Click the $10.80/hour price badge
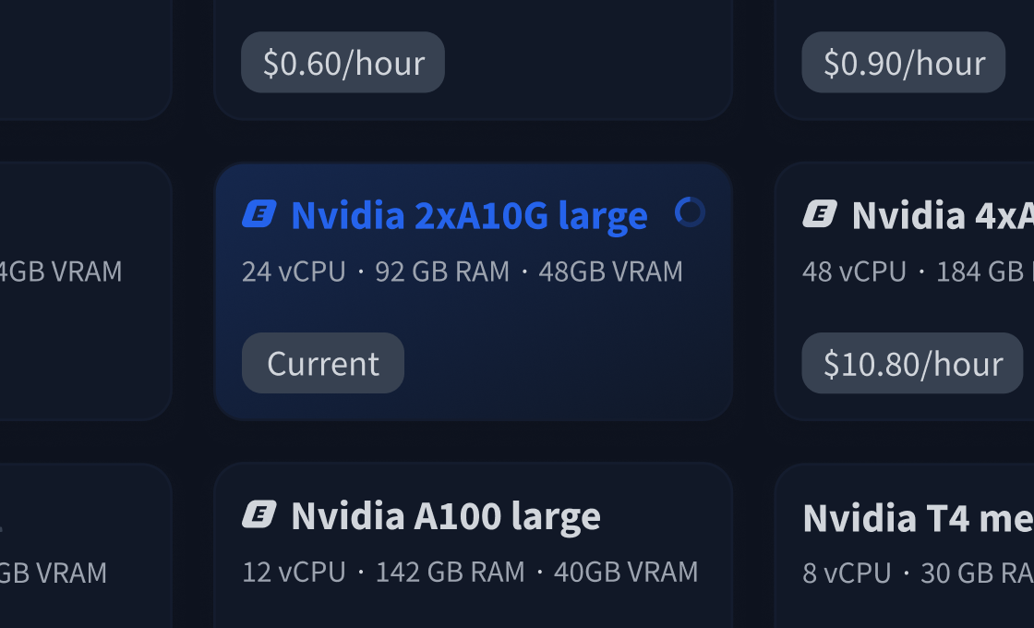Screen dimensions: 1034x628 [x=912, y=363]
